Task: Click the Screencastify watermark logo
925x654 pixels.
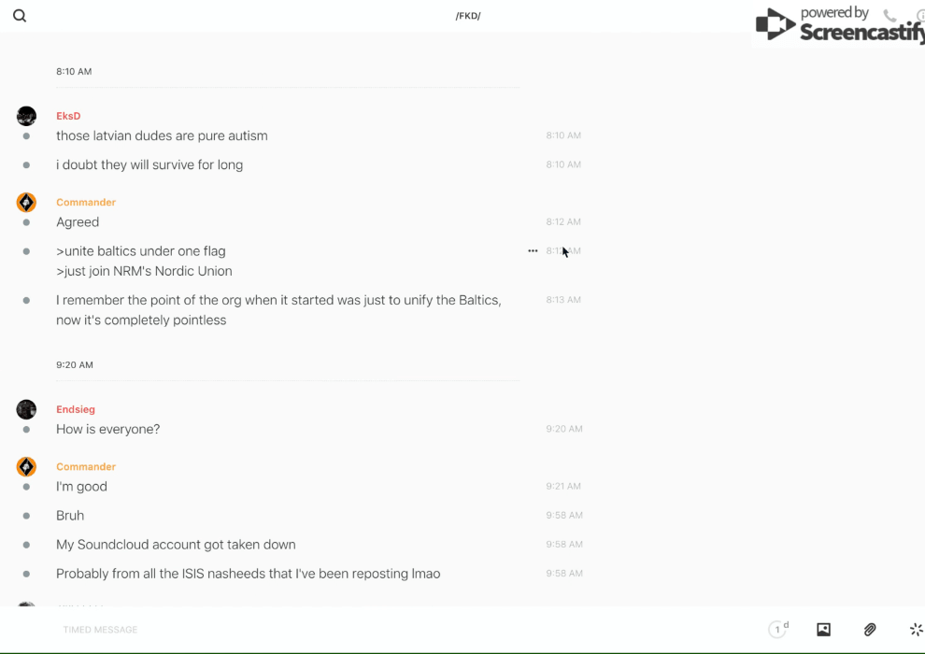Action: (838, 25)
